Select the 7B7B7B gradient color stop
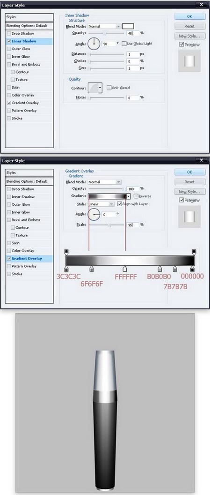 [175, 269]
